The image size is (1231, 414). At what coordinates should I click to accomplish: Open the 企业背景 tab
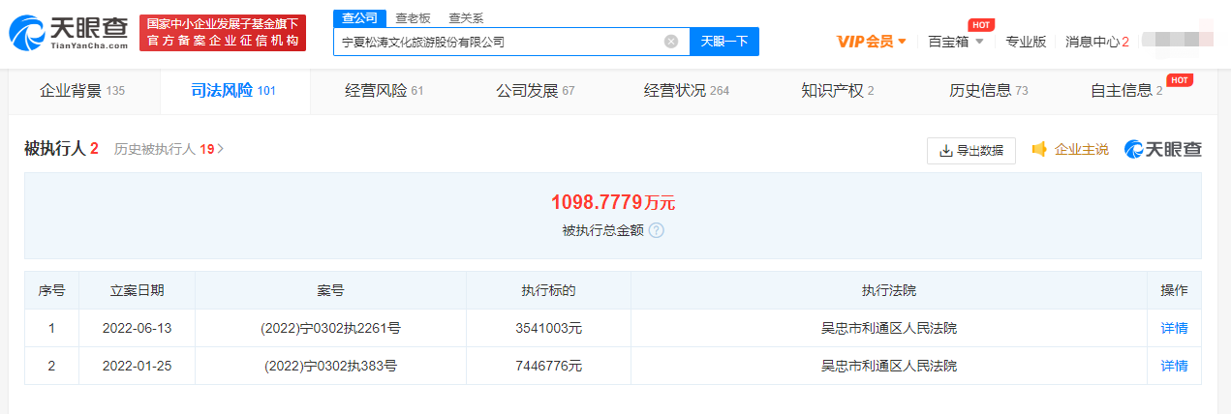pyautogui.click(x=82, y=91)
